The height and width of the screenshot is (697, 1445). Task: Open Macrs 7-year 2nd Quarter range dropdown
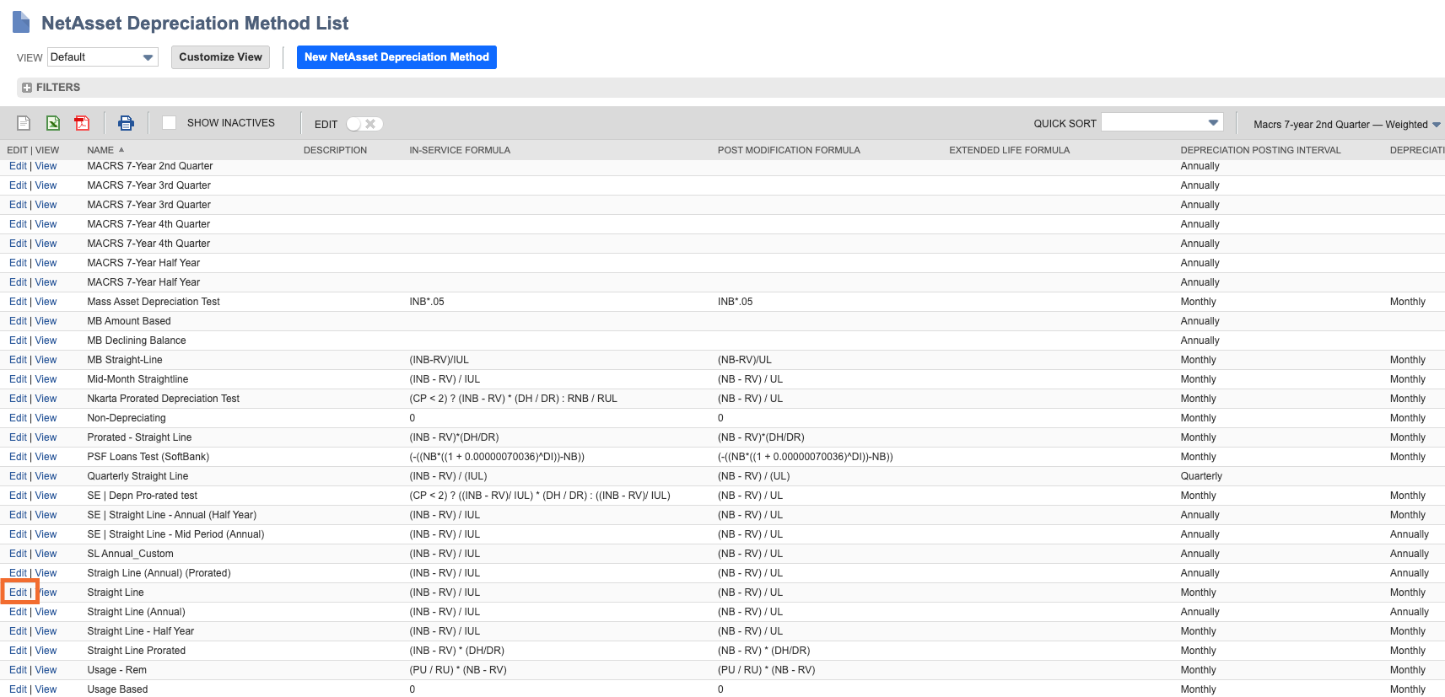tap(1346, 125)
